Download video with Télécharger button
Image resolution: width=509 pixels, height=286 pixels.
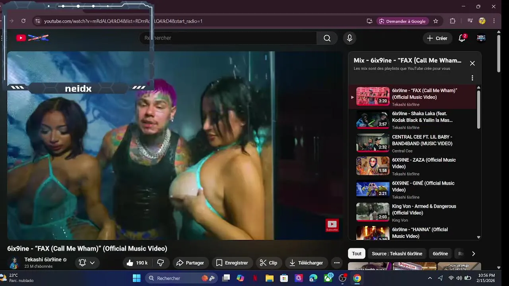point(306,263)
